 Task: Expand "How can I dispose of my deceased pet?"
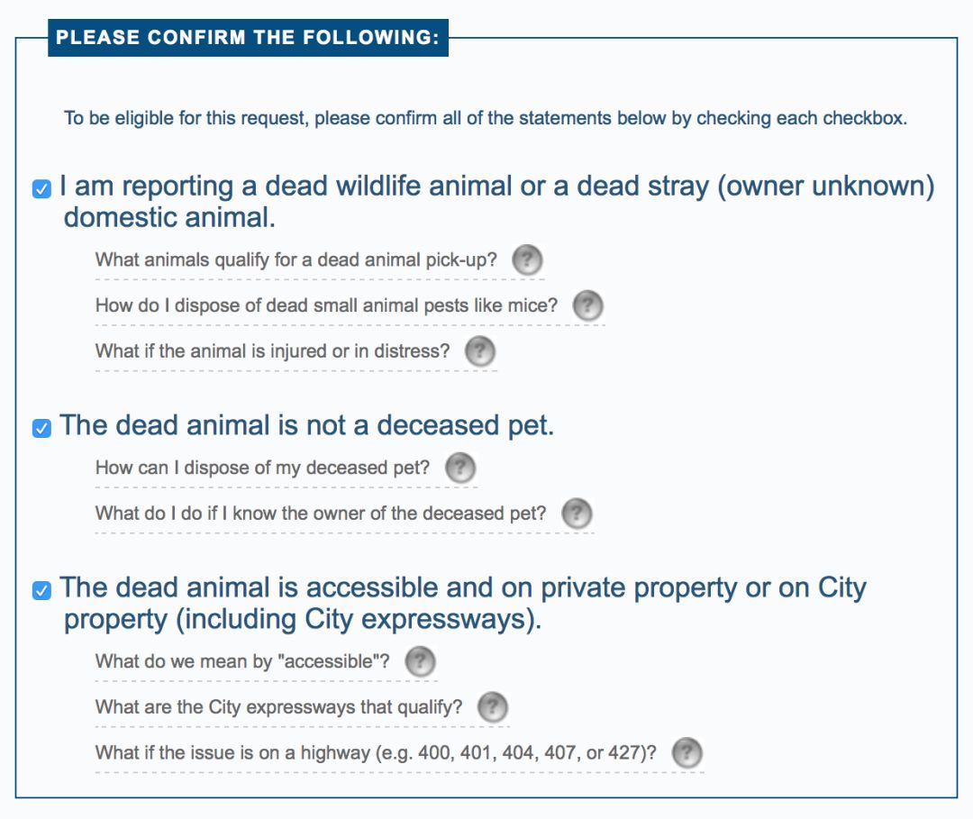click(262, 468)
